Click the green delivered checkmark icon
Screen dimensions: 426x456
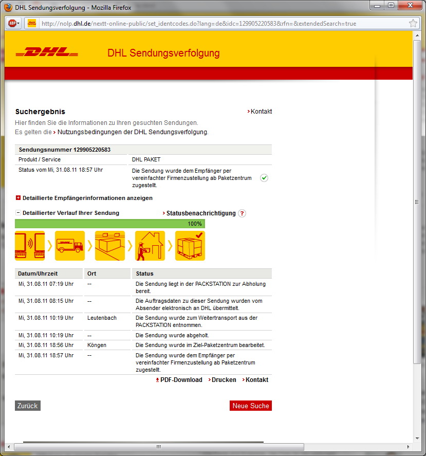pyautogui.click(x=264, y=178)
